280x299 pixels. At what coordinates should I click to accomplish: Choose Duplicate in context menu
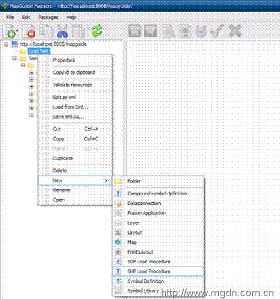pyautogui.click(x=76, y=158)
